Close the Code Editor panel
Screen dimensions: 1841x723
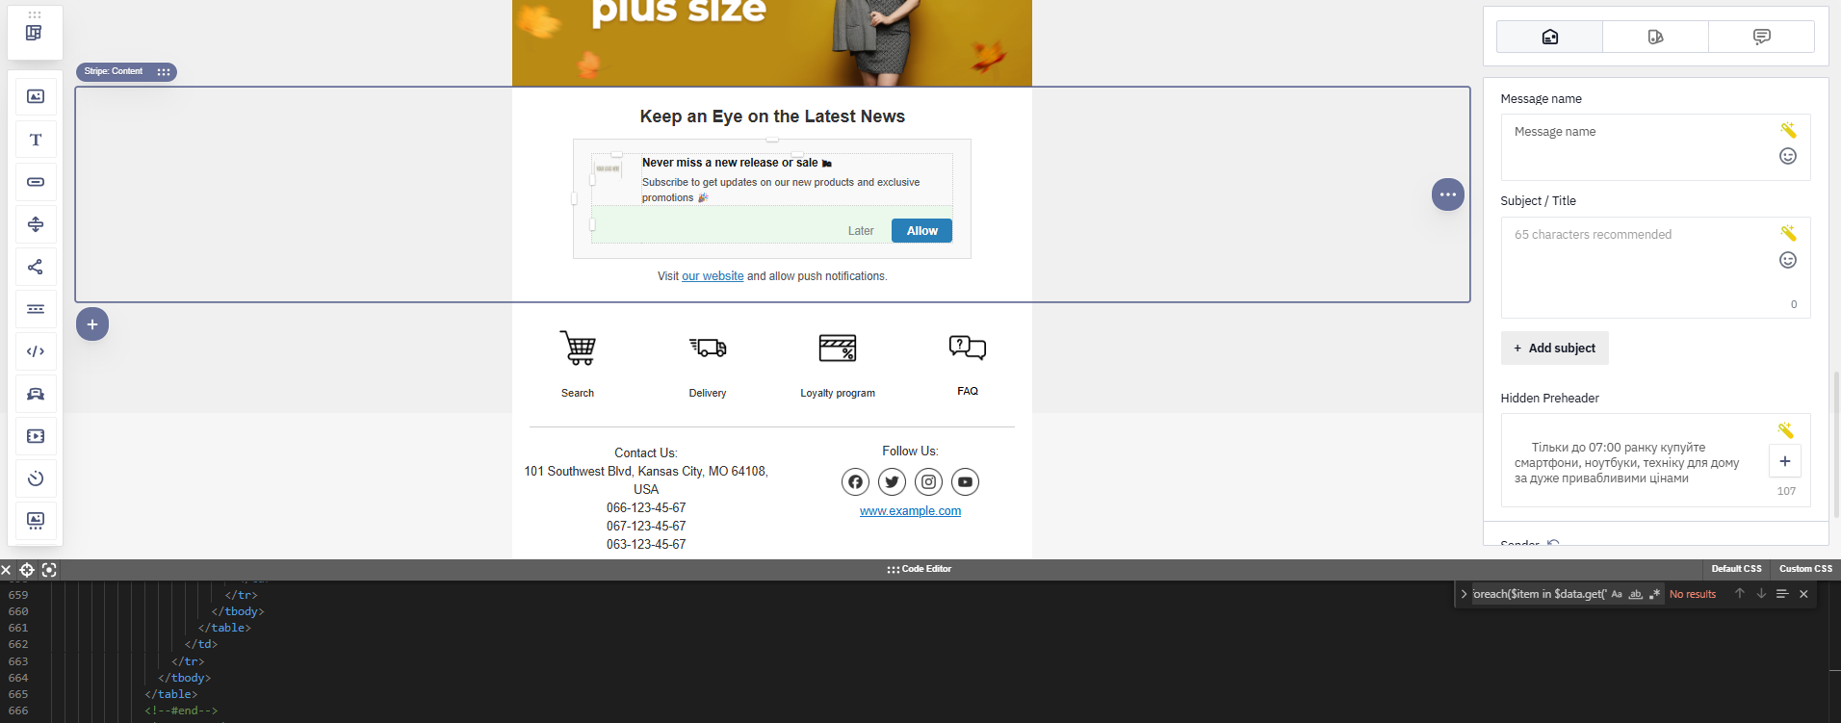6,570
